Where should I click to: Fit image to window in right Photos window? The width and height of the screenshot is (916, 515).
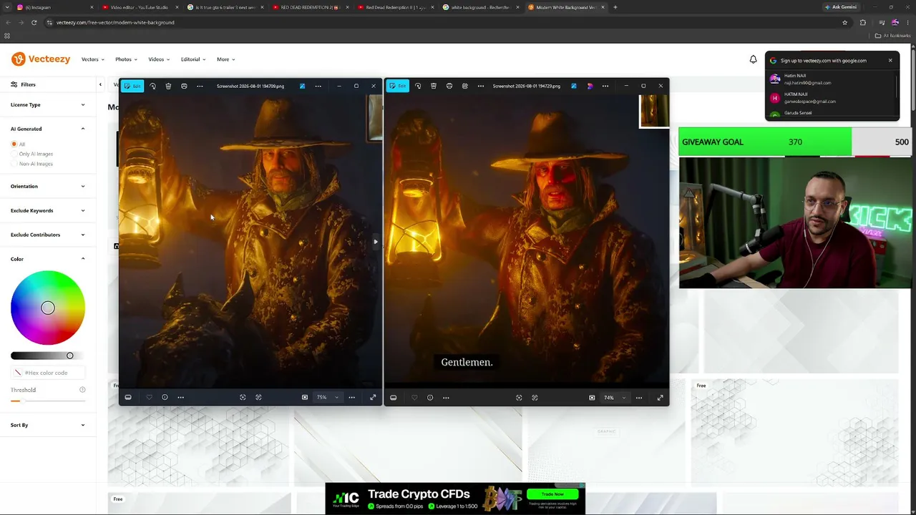coord(592,398)
